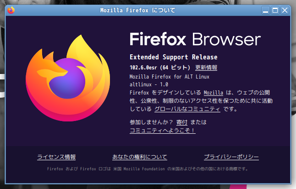Click the Firefox icon in the title bar
This screenshot has height=189, width=296.
point(11,10)
